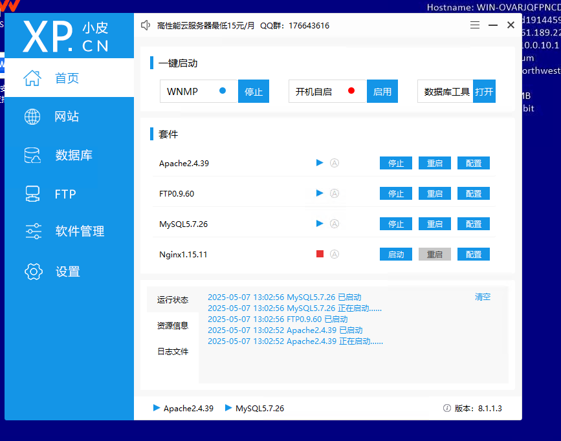Viewport: 561px width, 441px height.
Task: Click the QQ群 176643616 announcement text
Action: tap(294, 26)
